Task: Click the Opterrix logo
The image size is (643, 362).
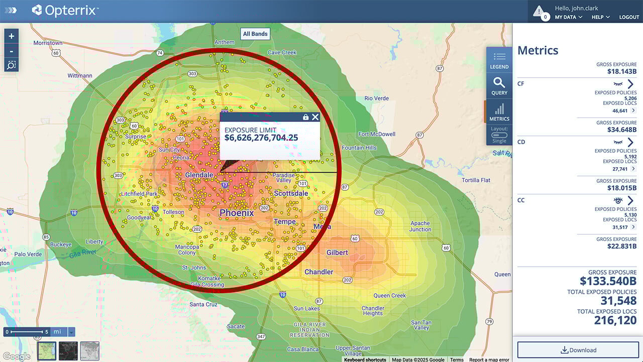Action: (62, 9)
